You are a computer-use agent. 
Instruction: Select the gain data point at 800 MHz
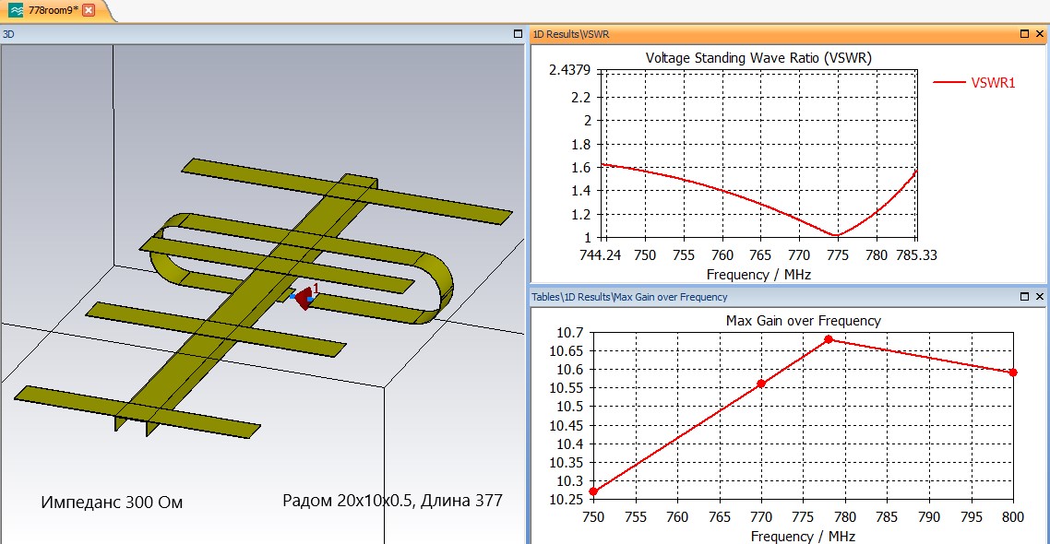click(x=1013, y=372)
